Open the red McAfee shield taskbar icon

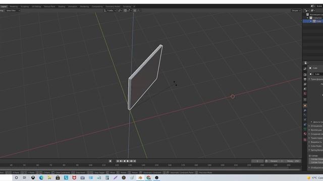(x=74, y=177)
